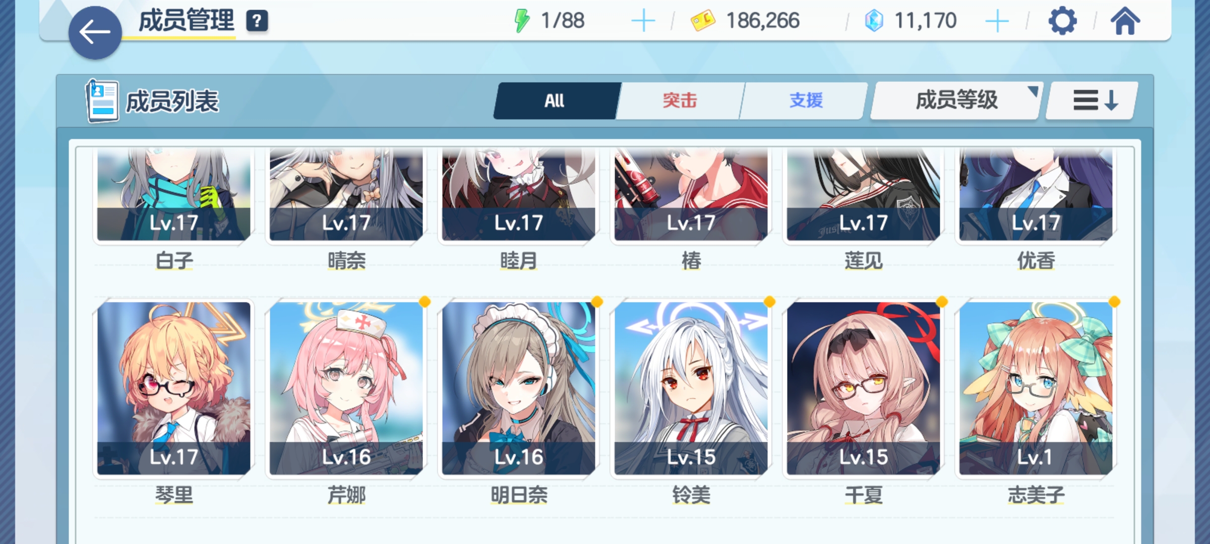Image resolution: width=1210 pixels, height=544 pixels.
Task: Open member 琴里 portrait card
Action: (173, 388)
